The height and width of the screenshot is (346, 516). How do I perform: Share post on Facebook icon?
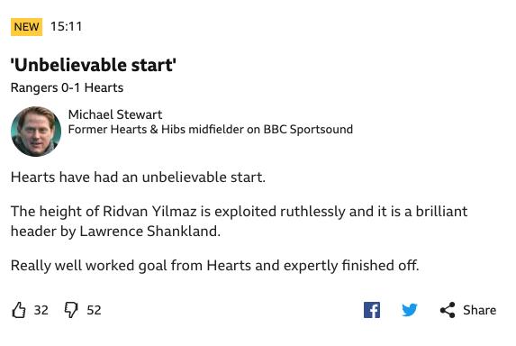coord(372,310)
